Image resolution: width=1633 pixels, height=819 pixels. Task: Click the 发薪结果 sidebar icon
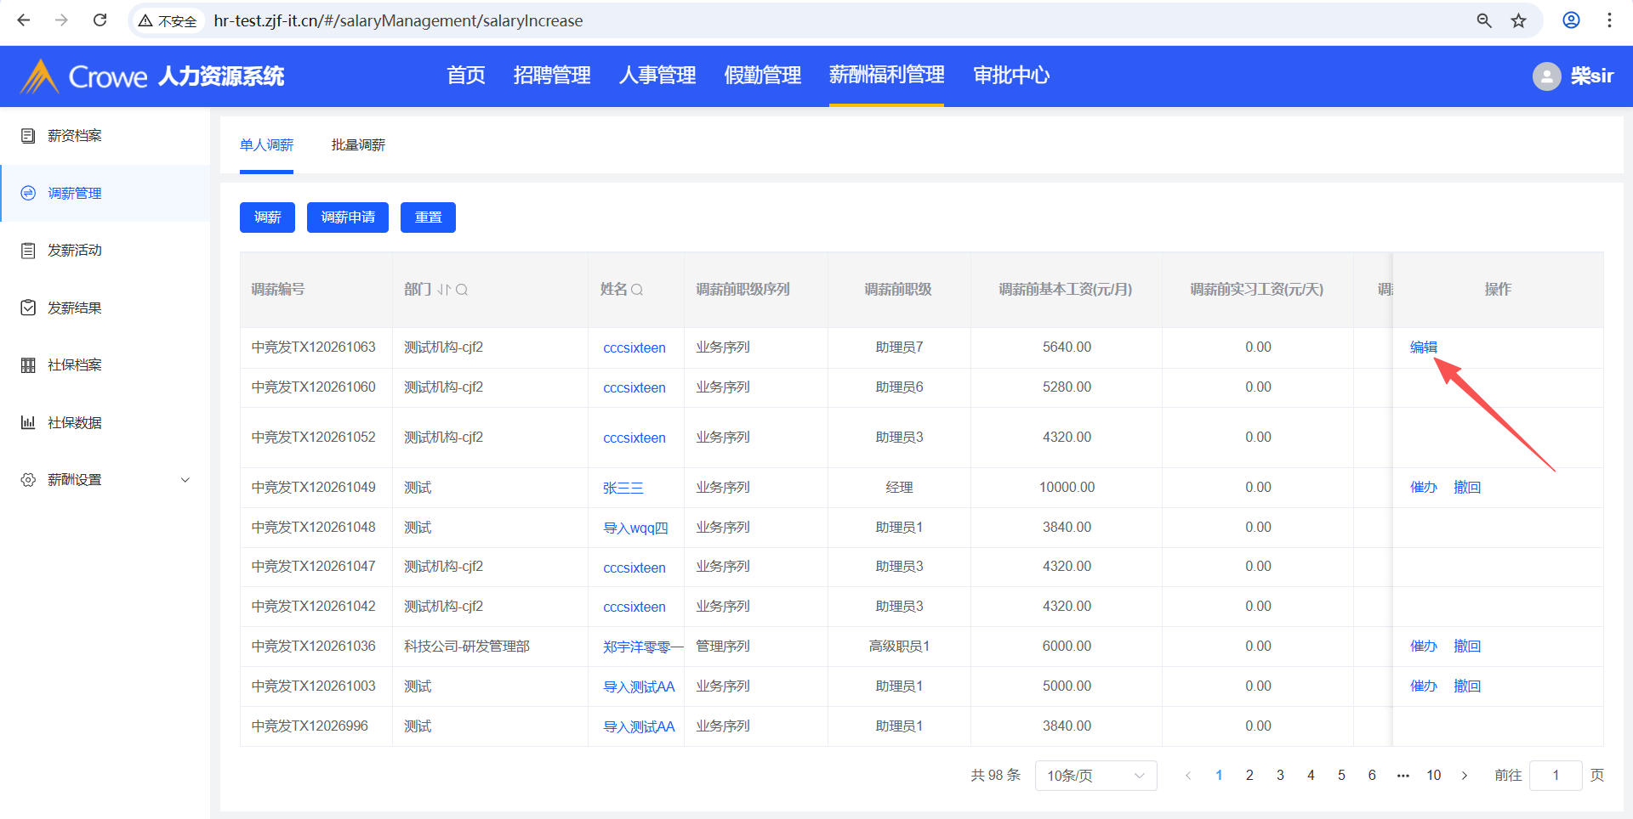(28, 308)
